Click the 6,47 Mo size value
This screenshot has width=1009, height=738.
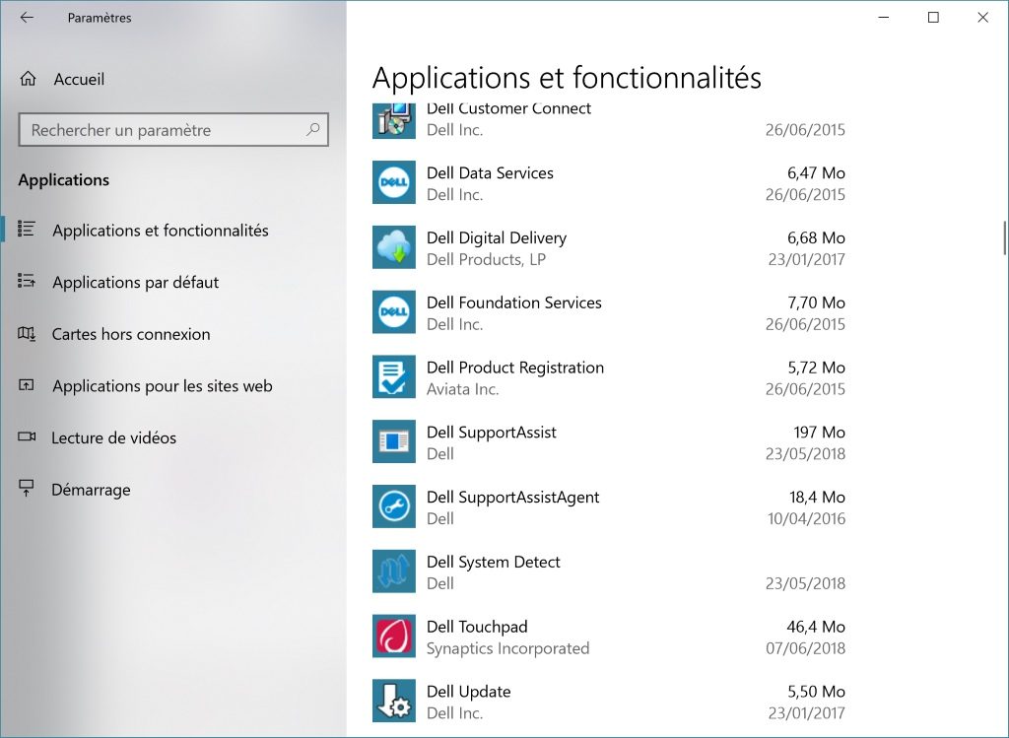(x=816, y=172)
